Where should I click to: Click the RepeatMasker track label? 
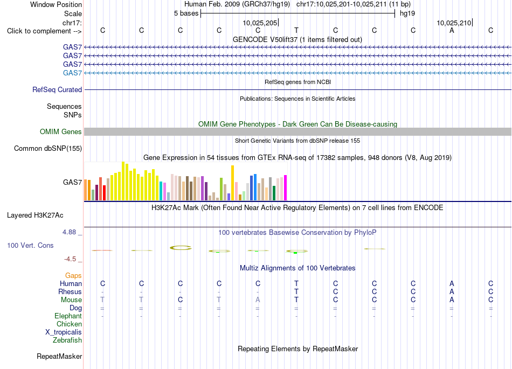[x=59, y=357]
